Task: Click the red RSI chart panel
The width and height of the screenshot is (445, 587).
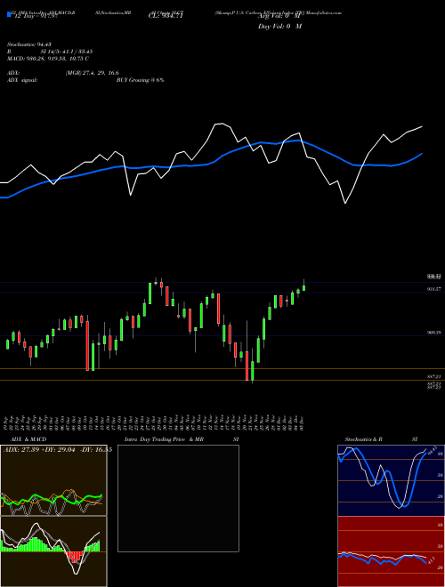Action: tap(391, 551)
